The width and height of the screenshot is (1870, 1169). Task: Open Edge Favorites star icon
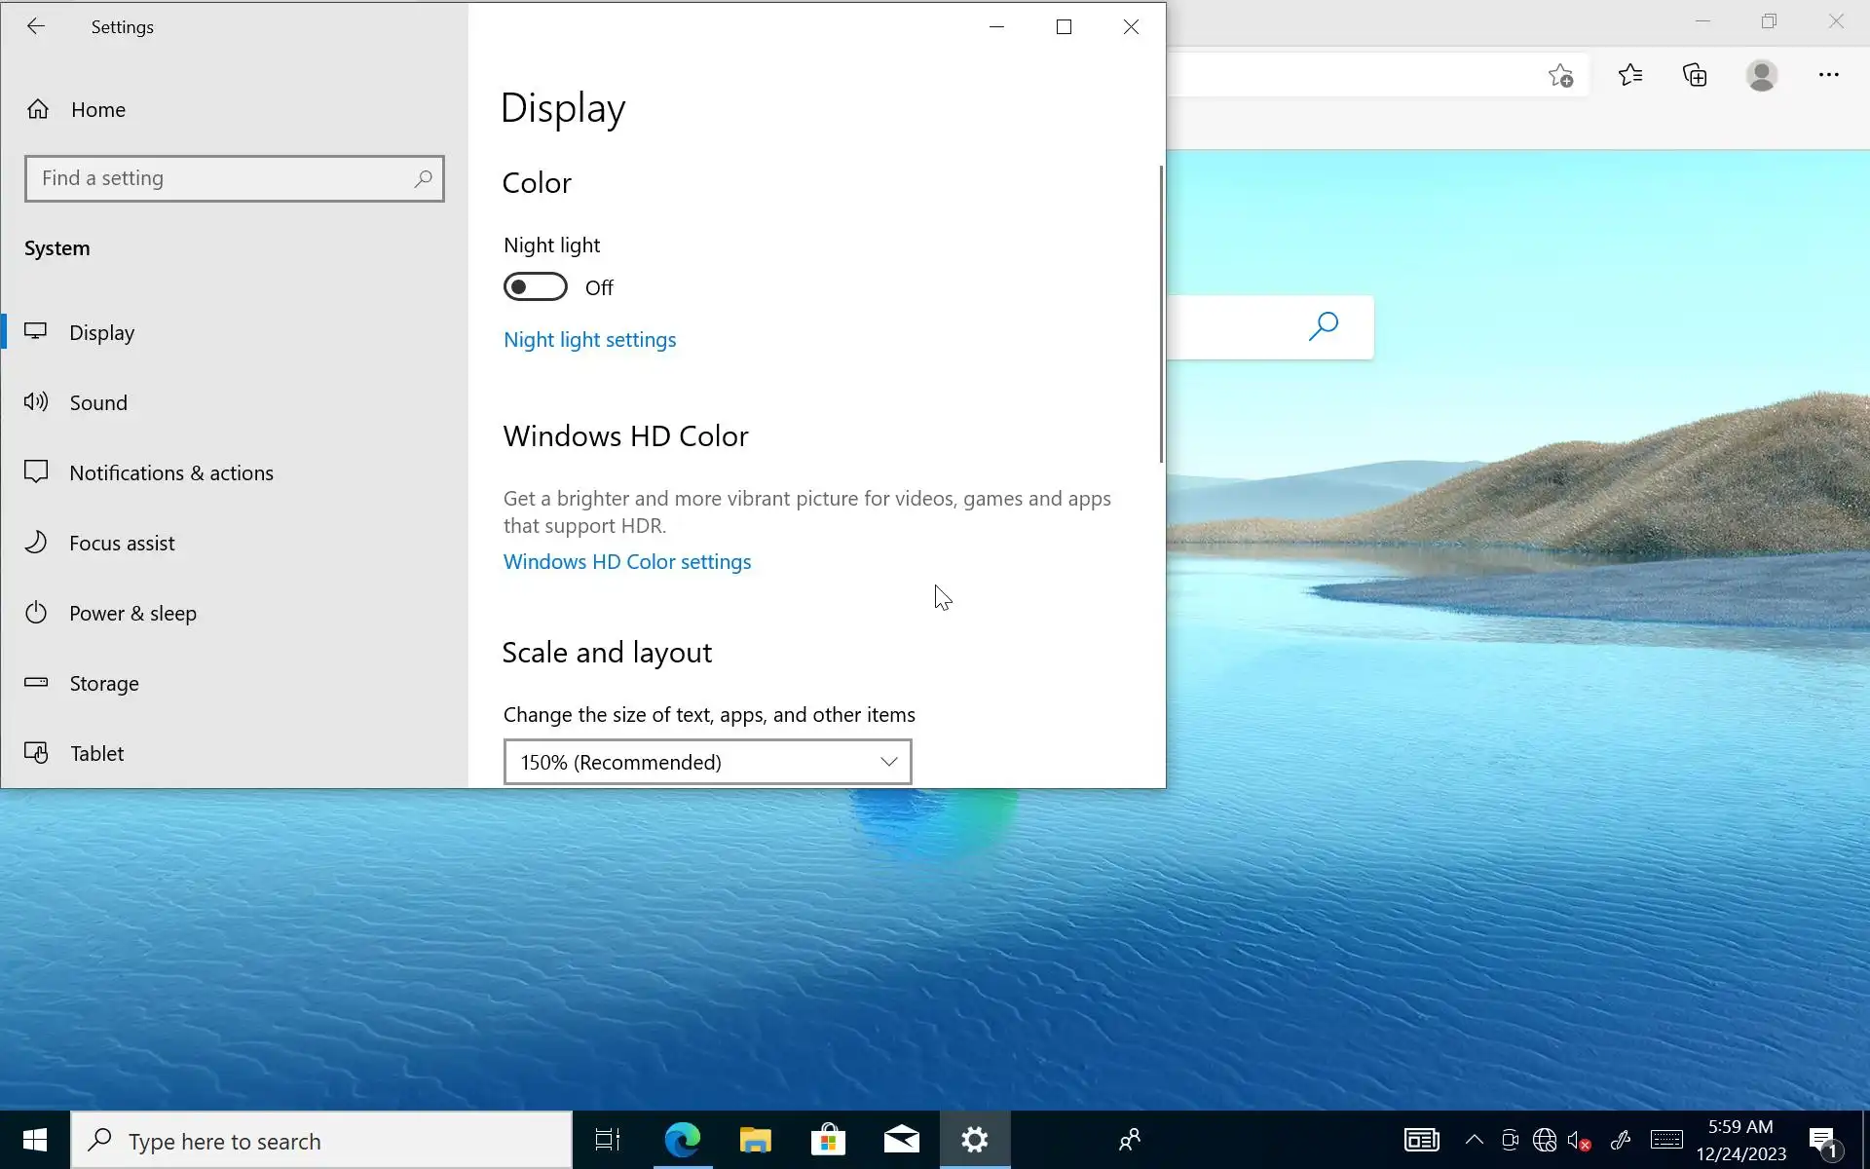pos(1629,75)
